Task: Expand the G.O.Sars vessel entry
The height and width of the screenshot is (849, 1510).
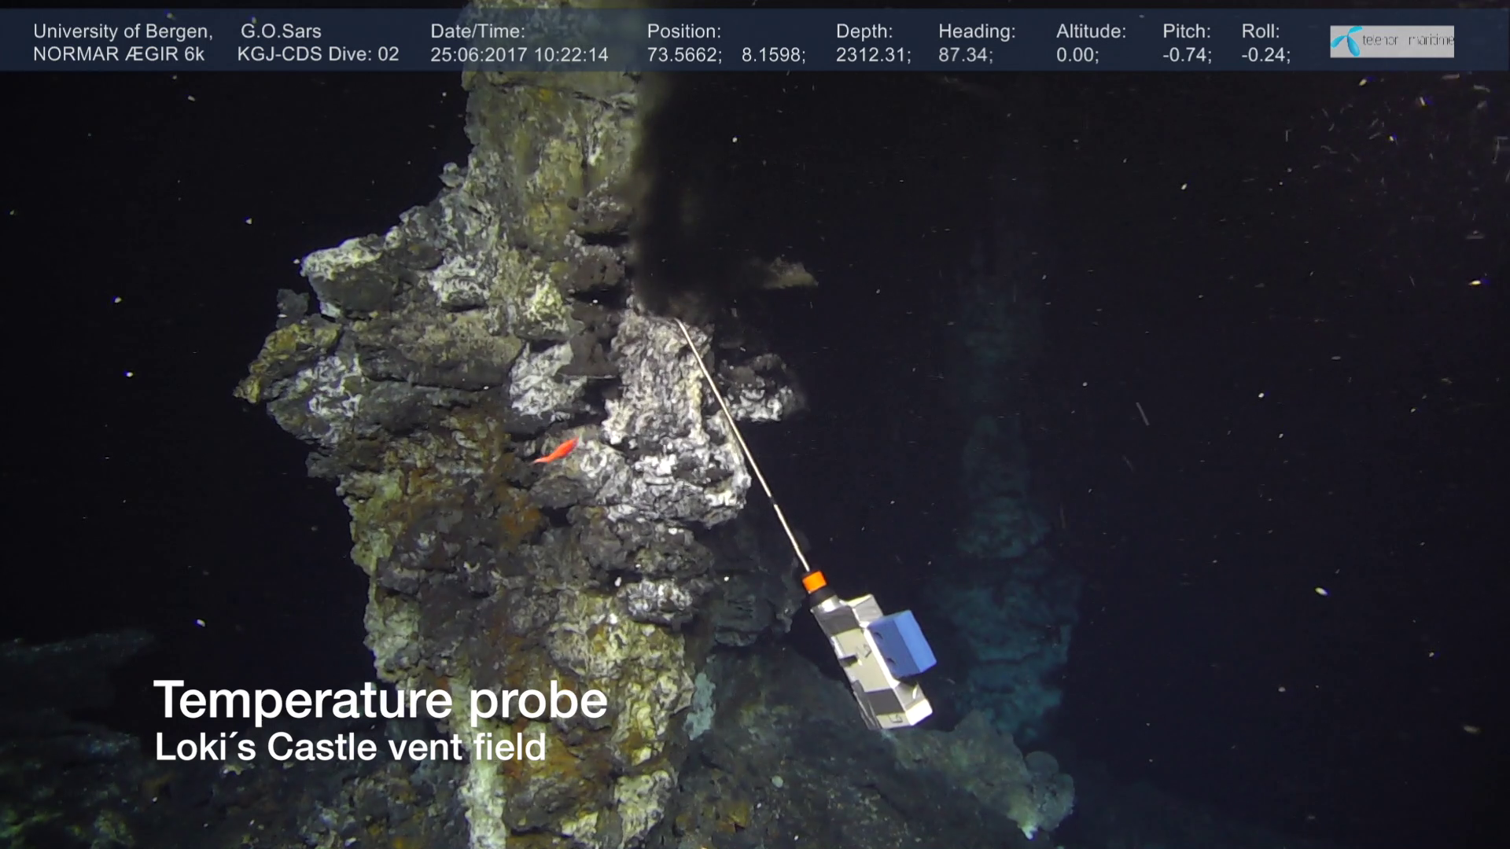Action: pyautogui.click(x=280, y=32)
